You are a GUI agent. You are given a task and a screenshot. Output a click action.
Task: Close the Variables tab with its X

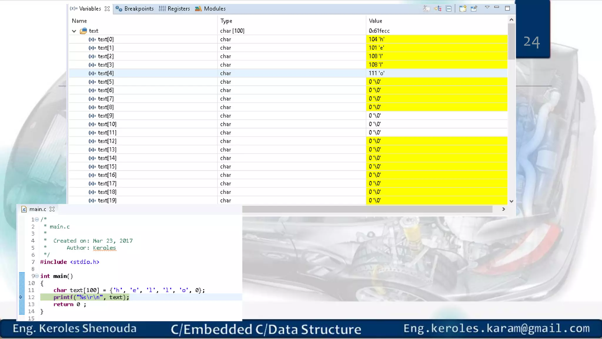(x=107, y=9)
